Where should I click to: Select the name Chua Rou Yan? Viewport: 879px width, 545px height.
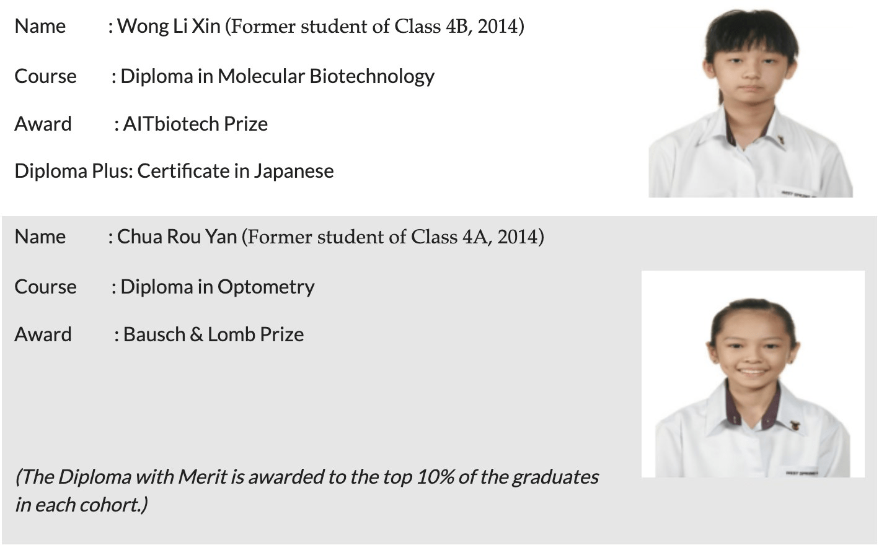(x=177, y=237)
